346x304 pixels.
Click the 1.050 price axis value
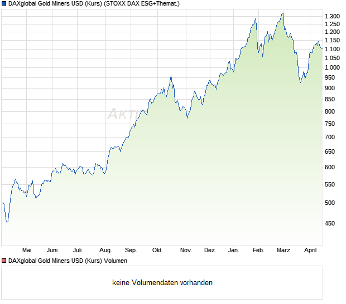[x=332, y=58]
